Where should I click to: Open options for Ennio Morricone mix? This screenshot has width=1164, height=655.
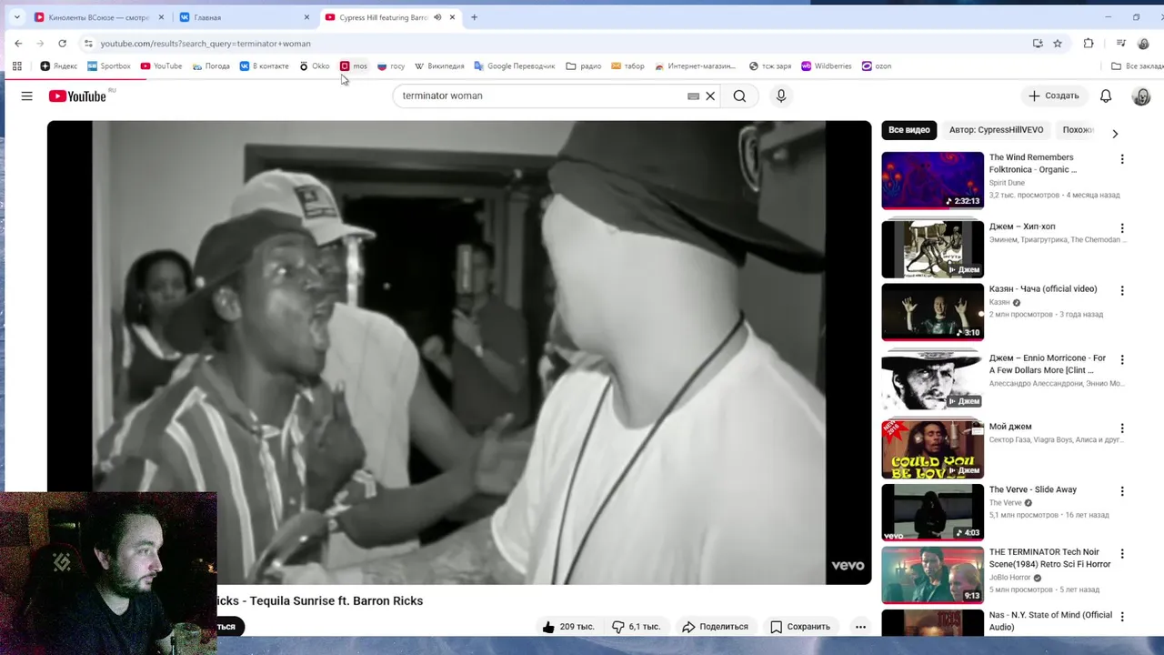1122,360
